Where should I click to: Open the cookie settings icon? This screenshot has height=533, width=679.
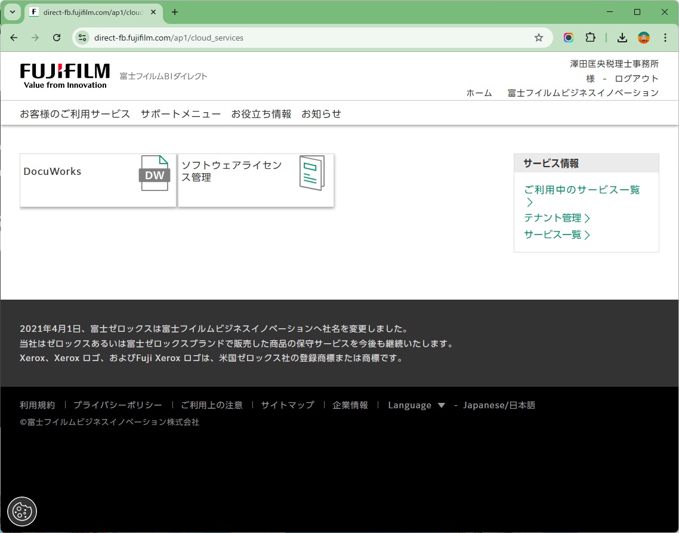22,512
